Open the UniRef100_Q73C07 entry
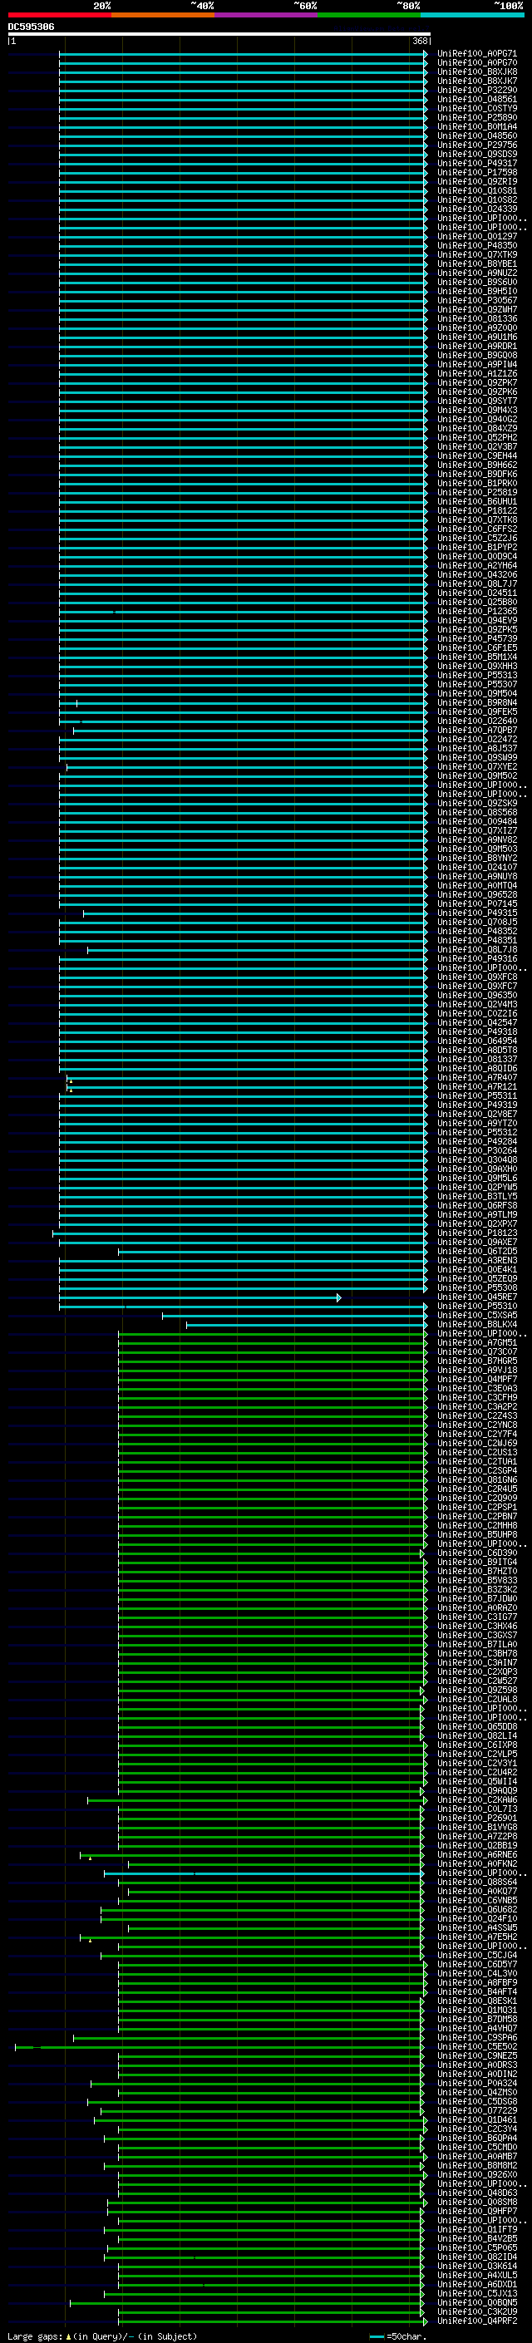The height and width of the screenshot is (2343, 532). click(x=477, y=1351)
